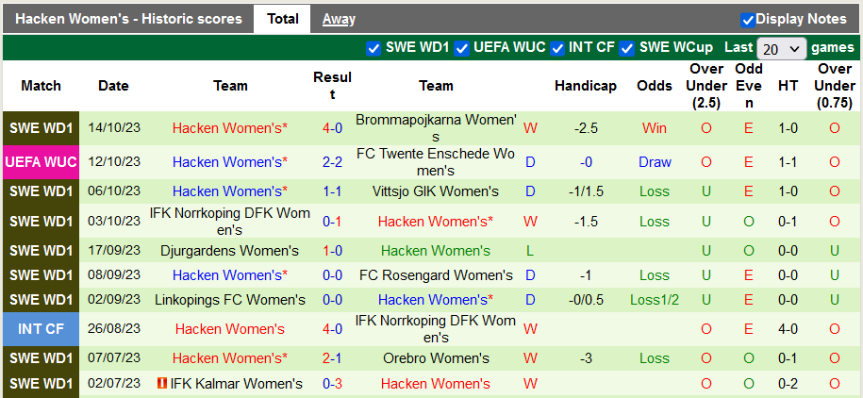The width and height of the screenshot is (863, 398).
Task: Click the 0-3 score against IFK Kalmar
Action: pos(332,384)
